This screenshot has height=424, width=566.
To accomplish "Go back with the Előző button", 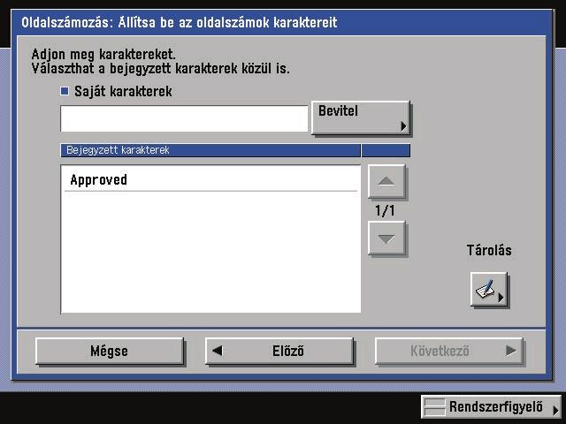I will click(279, 351).
